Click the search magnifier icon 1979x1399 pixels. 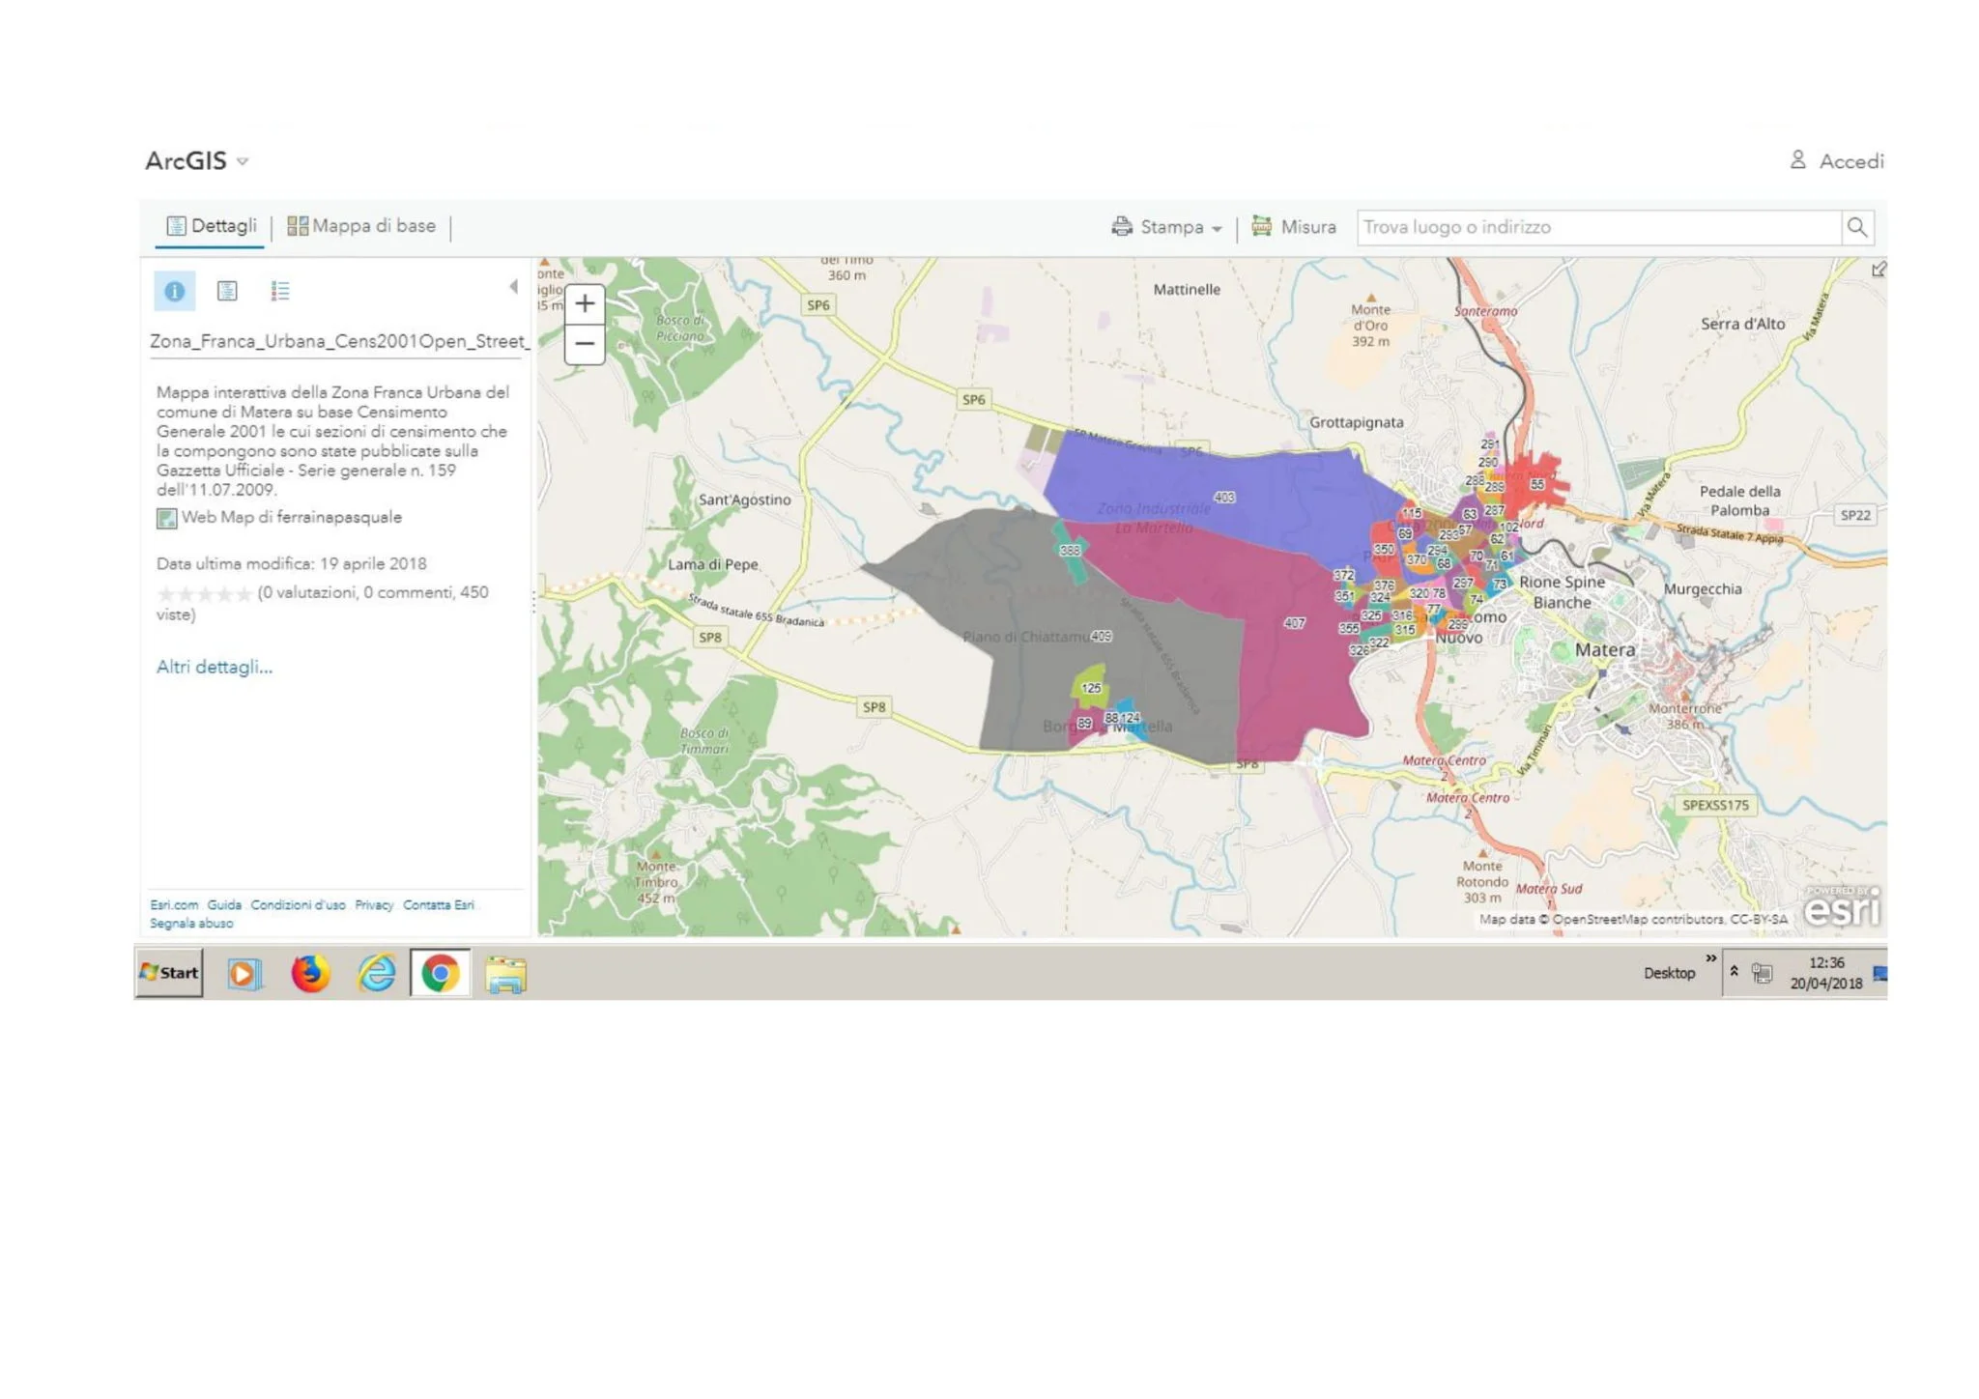(x=1856, y=227)
